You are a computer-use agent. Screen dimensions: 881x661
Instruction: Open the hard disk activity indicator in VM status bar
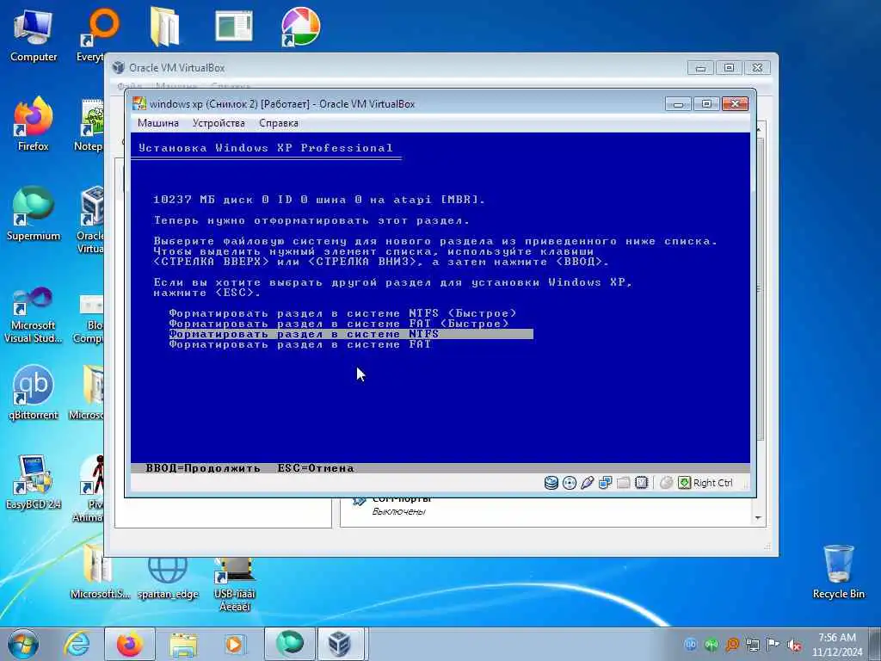(551, 483)
